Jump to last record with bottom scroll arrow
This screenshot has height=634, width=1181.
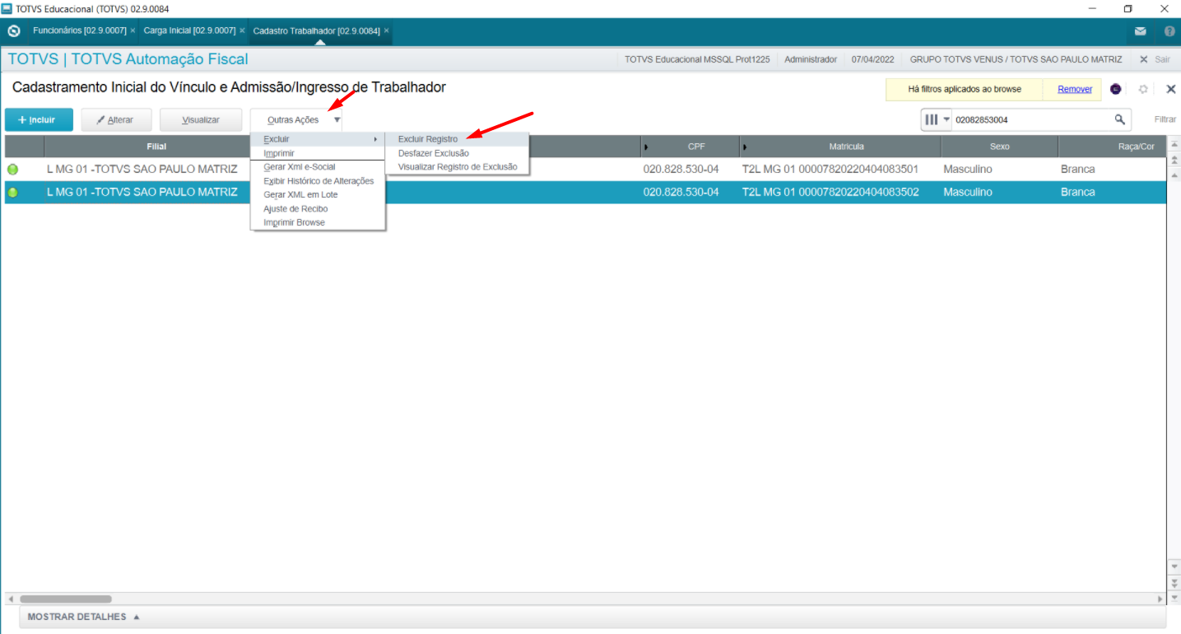[x=1174, y=598]
